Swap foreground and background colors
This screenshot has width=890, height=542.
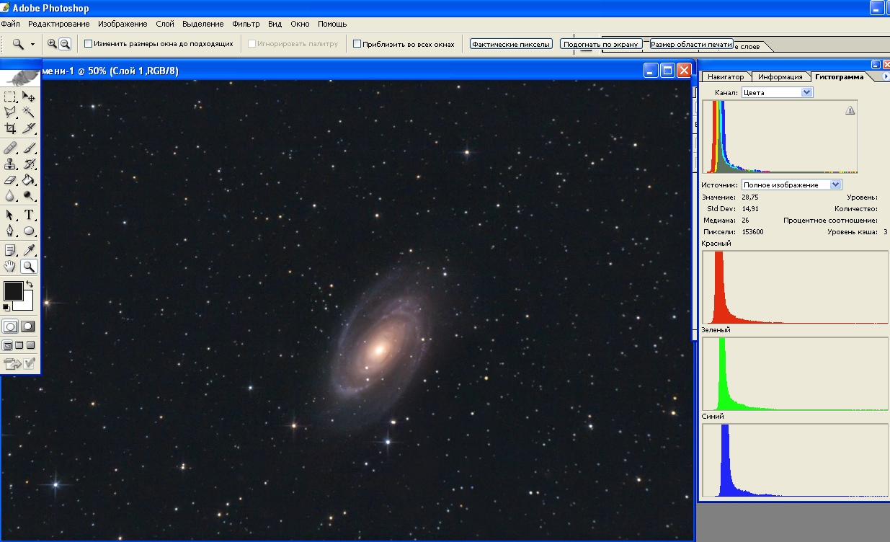click(30, 285)
